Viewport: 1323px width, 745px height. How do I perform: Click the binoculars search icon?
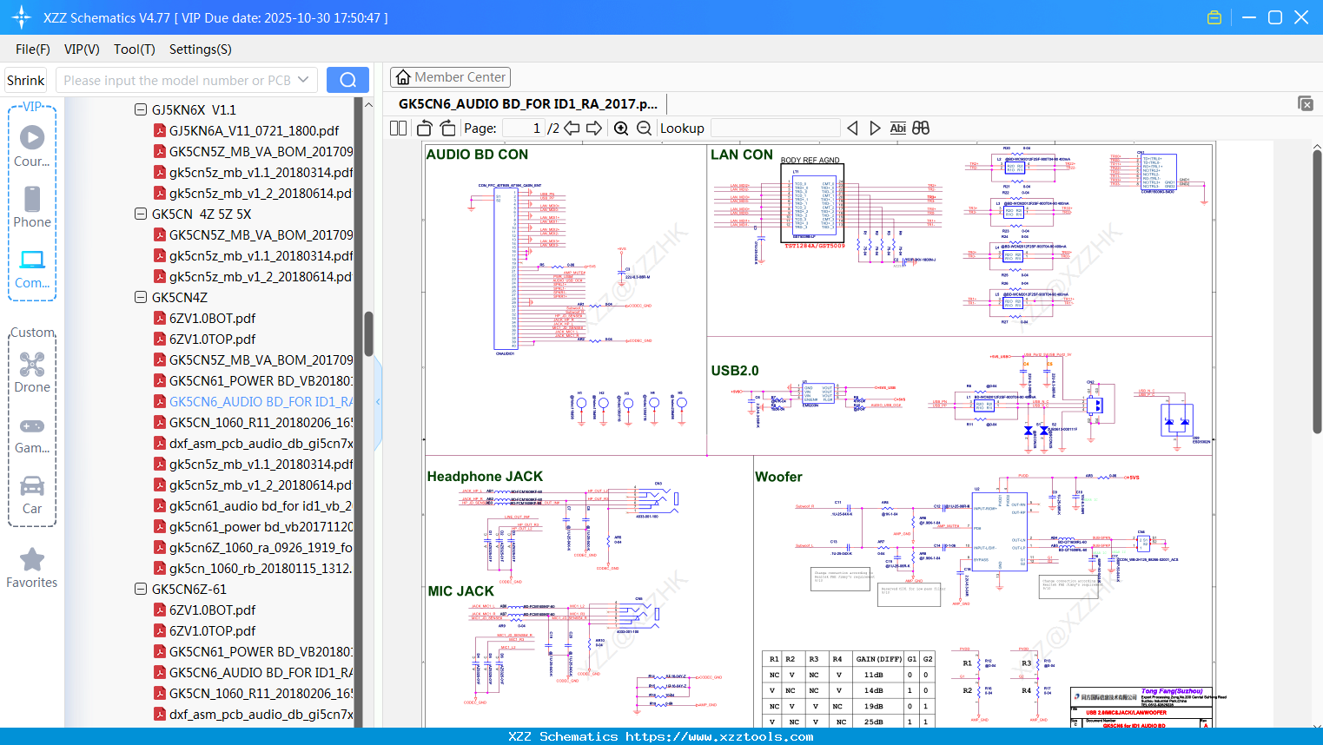[x=921, y=129]
